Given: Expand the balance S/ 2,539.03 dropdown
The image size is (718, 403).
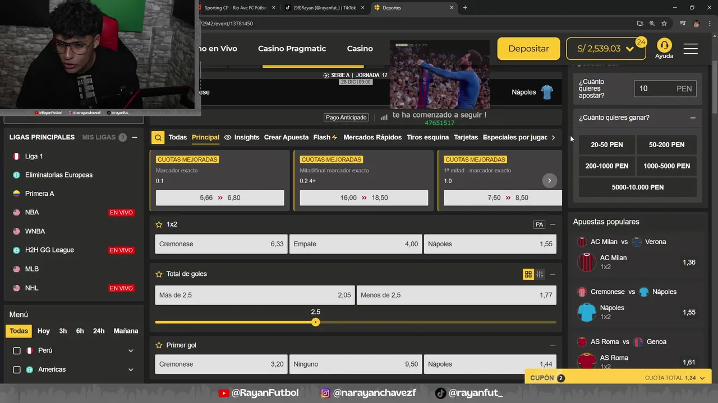Looking at the screenshot, I should coord(630,49).
